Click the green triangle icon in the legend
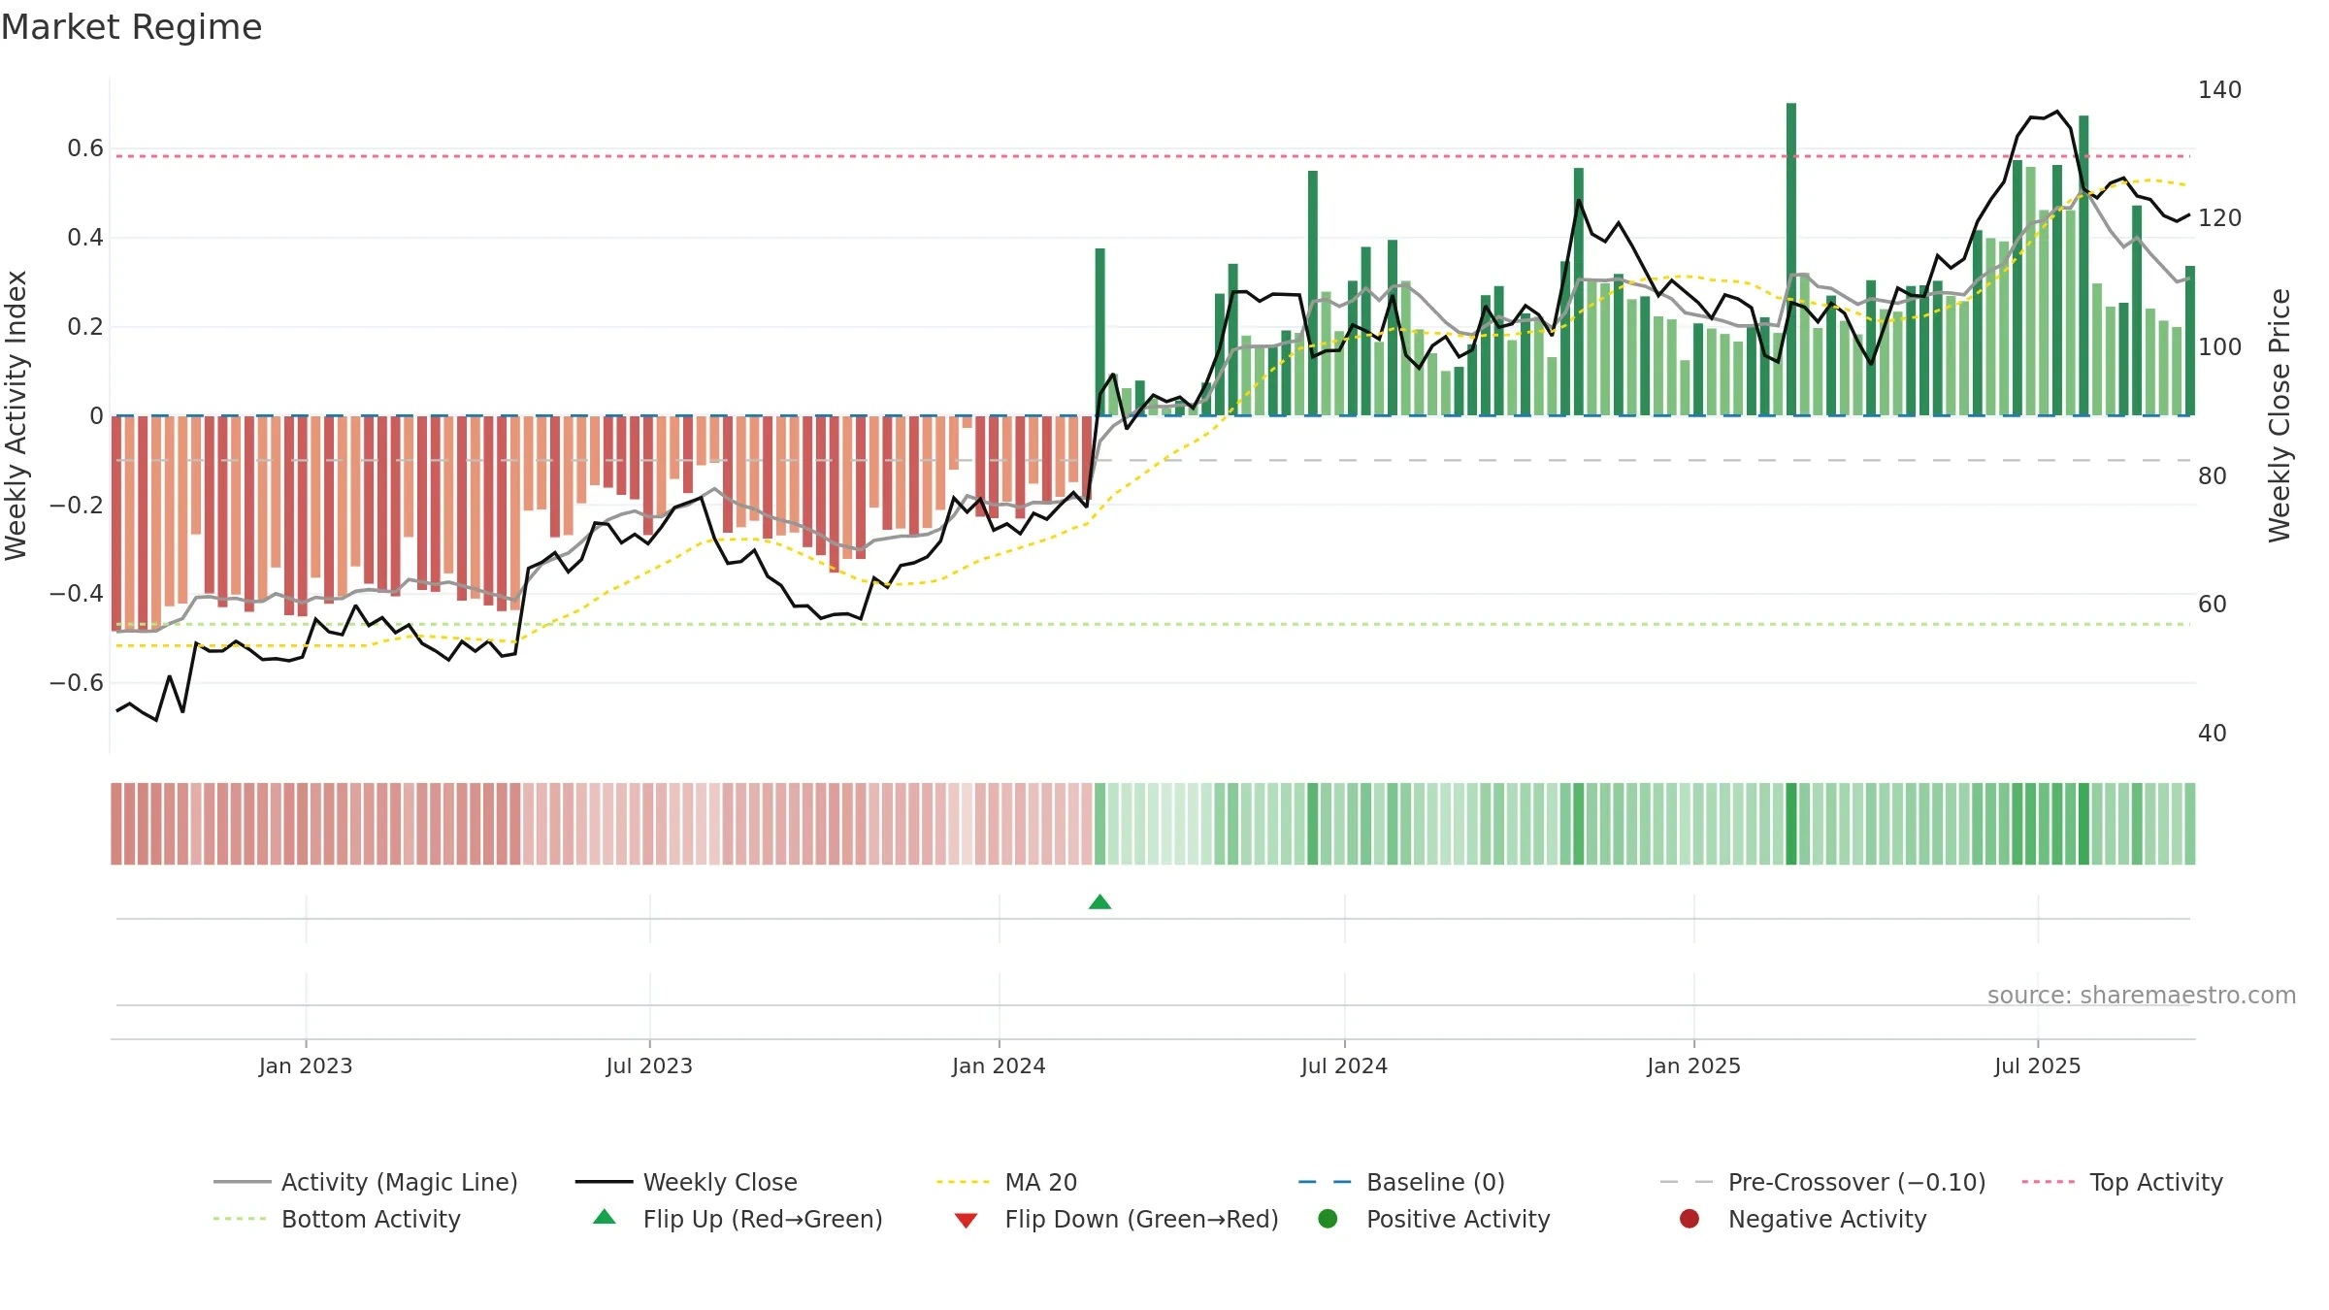2329x1310 pixels. (x=605, y=1217)
